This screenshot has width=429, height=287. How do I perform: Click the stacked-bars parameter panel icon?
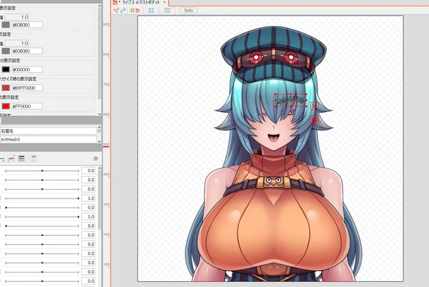(21, 159)
